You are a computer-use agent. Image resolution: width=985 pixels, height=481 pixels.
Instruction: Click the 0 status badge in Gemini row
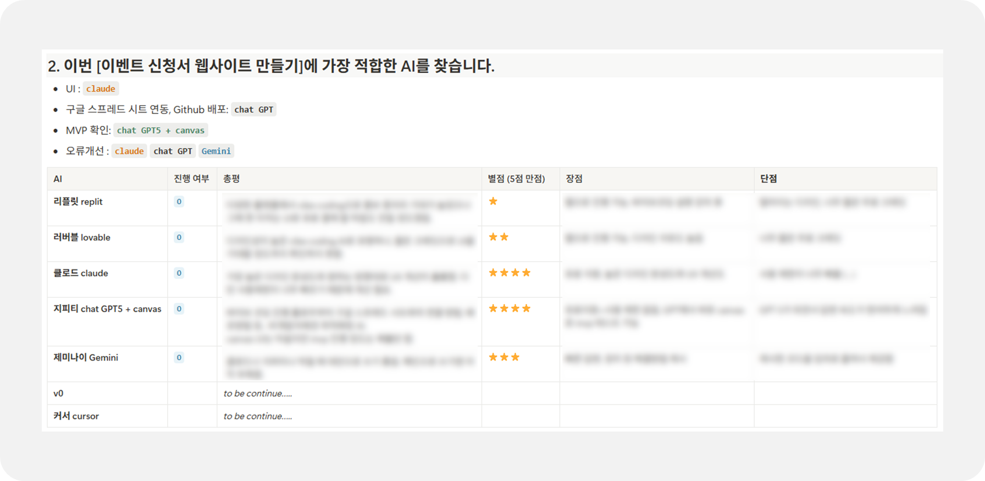point(179,358)
